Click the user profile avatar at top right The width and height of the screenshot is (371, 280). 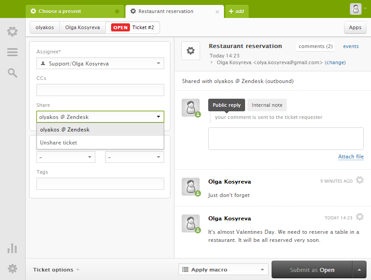[356, 9]
